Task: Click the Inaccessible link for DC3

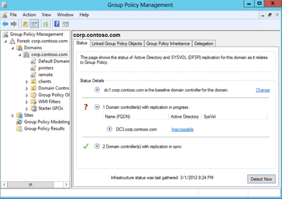Action: [182, 129]
